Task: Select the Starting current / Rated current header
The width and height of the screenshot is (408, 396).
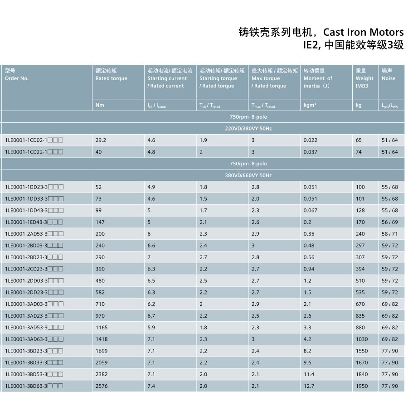Action: 167,78
